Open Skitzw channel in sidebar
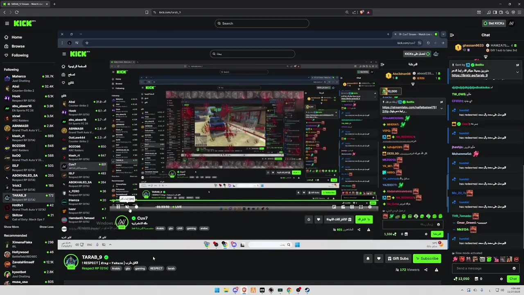Viewport: 524px width, 295px height. click(29, 217)
